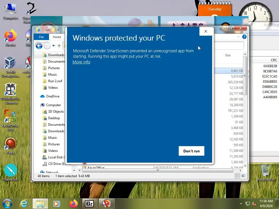Close the SmartScreen dialog with X
279x209 pixels.
point(206,31)
